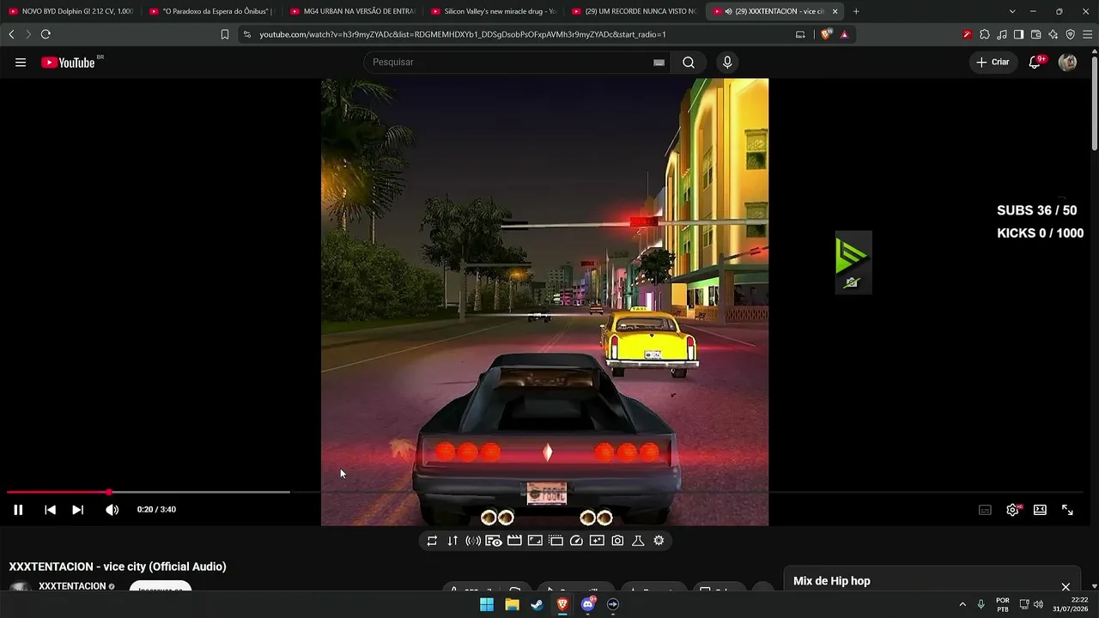The height and width of the screenshot is (618, 1099).
Task: Open the Brave Rewards triangle icon
Action: [x=844, y=34]
